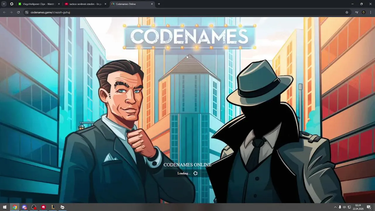Switch to the ViegoVeAlperen Clips tab

pyautogui.click(x=39, y=4)
